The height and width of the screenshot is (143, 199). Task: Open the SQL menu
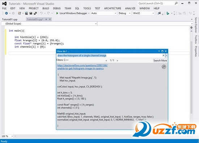coord(77,8)
